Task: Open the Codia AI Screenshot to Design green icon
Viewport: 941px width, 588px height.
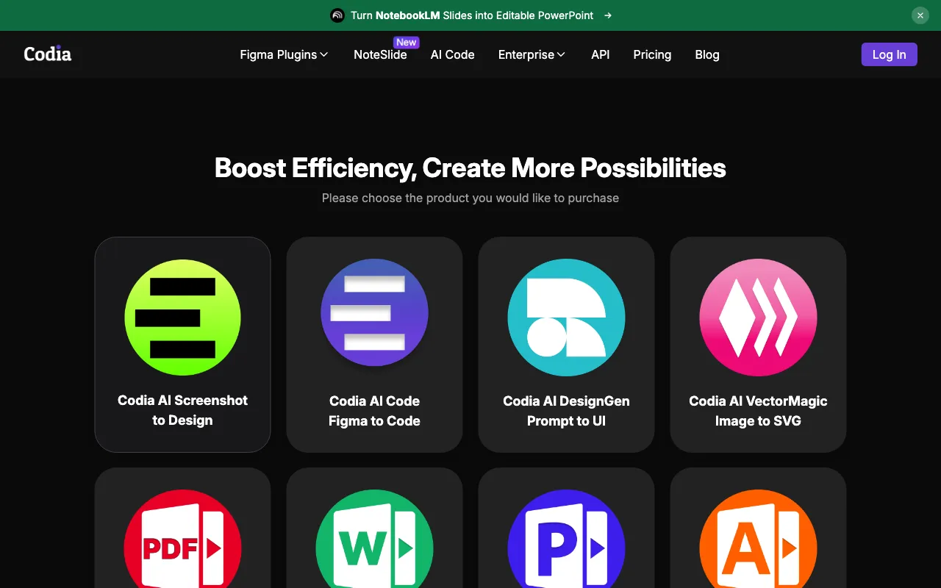Action: (182, 317)
